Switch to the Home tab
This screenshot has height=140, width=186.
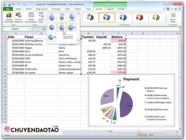pos(18,9)
